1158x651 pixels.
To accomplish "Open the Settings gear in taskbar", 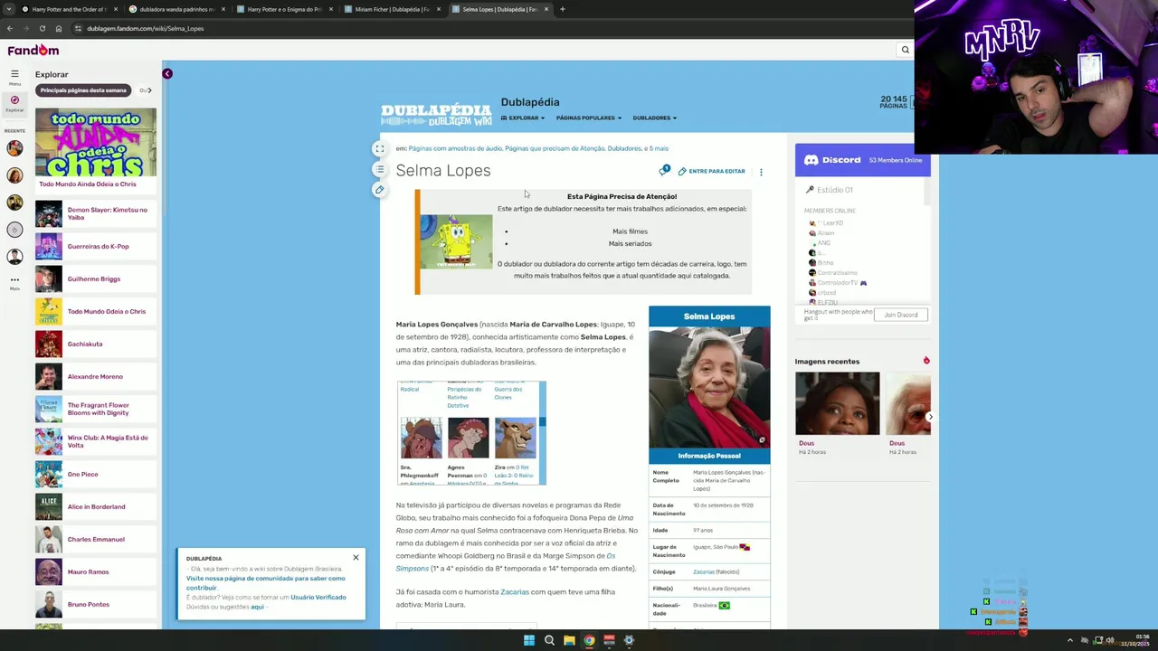I will pyautogui.click(x=629, y=640).
